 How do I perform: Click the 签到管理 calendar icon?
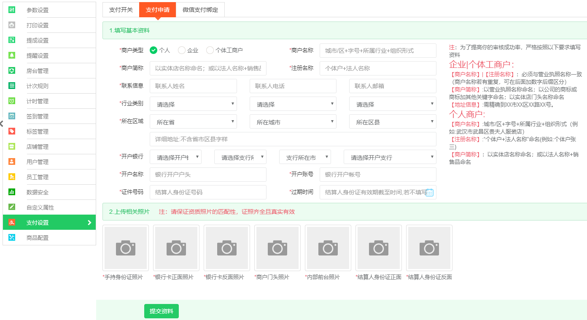pyautogui.click(x=12, y=116)
